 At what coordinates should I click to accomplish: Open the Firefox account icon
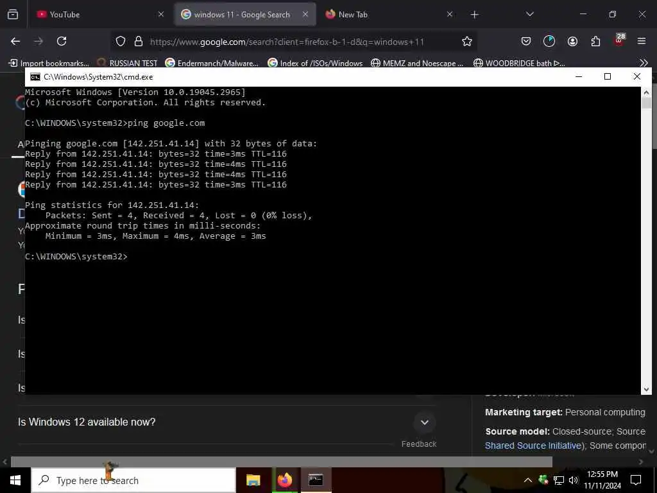point(572,41)
